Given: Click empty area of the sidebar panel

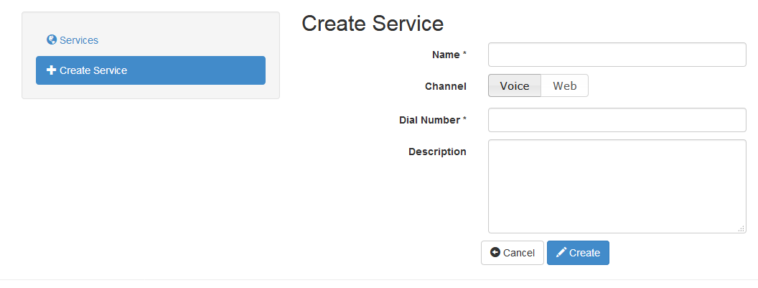Looking at the screenshot, I should pos(151,92).
